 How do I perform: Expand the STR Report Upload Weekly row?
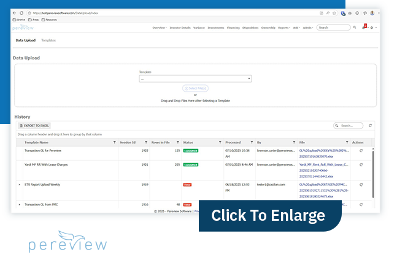20,185
